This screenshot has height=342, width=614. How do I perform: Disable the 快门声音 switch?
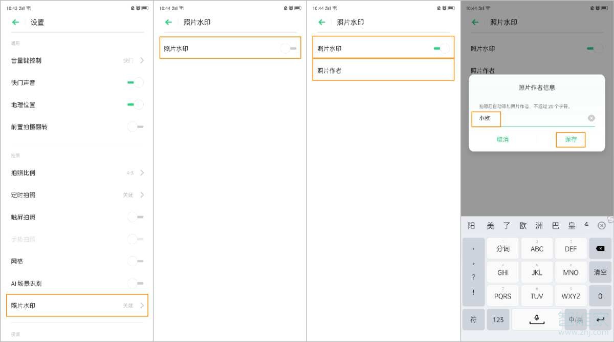pyautogui.click(x=134, y=82)
